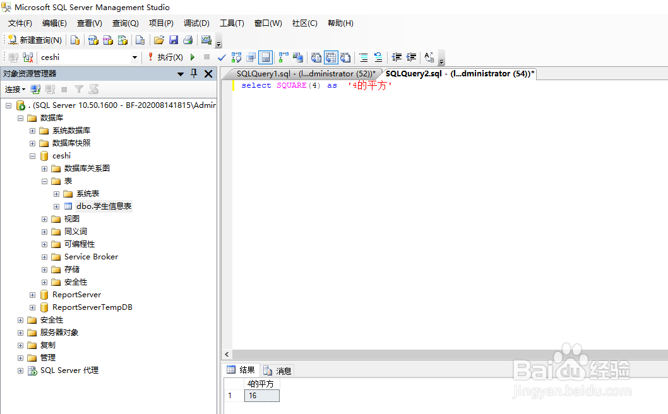
Task: Open the Edit (编辑) menu
Action: (x=54, y=23)
